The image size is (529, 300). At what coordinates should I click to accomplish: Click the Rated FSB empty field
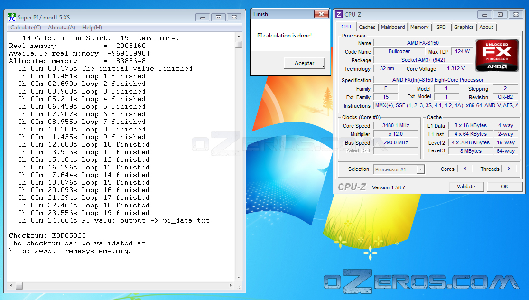(396, 151)
